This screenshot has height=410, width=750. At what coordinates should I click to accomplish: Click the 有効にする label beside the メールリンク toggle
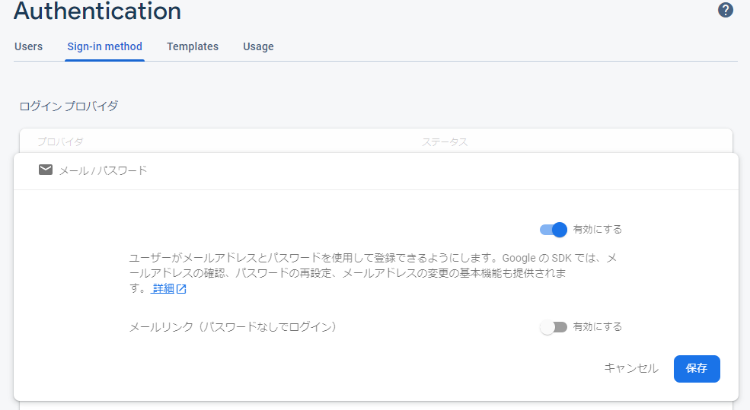(598, 327)
